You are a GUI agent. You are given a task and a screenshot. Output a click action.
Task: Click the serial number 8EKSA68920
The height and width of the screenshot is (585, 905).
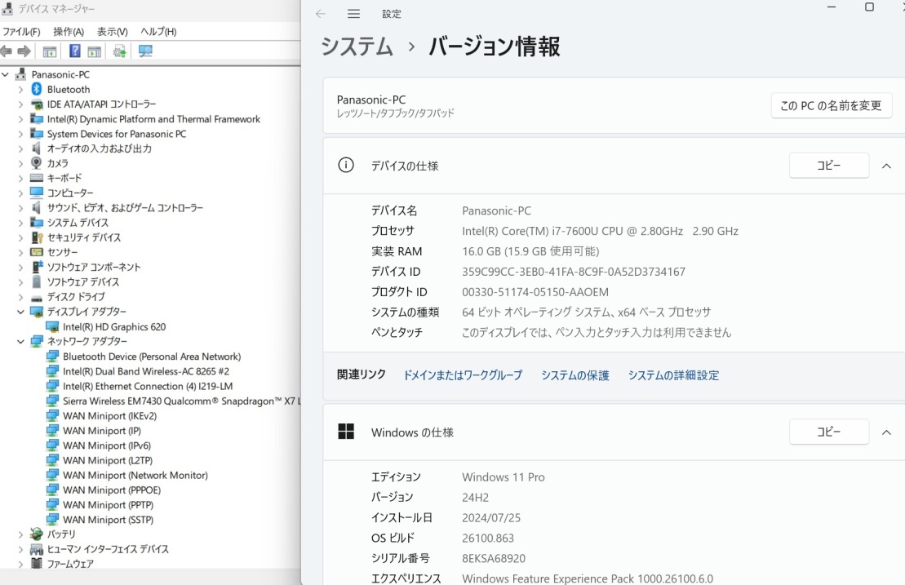coord(494,558)
